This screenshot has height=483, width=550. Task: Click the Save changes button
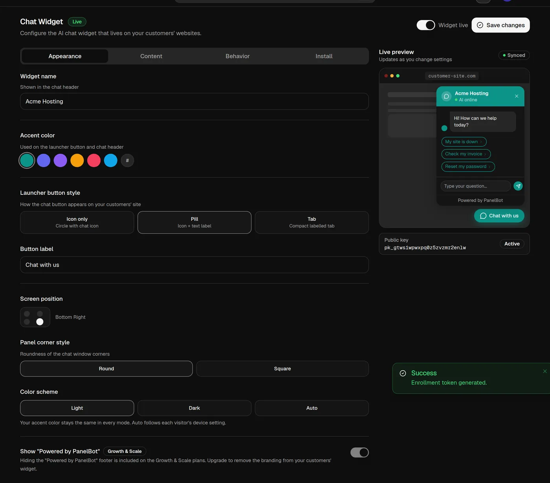[501, 25]
